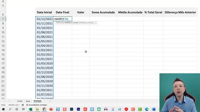Add a new sheet with plus button
Image resolution: width=200 pixels, height=112 pixels.
50,101
